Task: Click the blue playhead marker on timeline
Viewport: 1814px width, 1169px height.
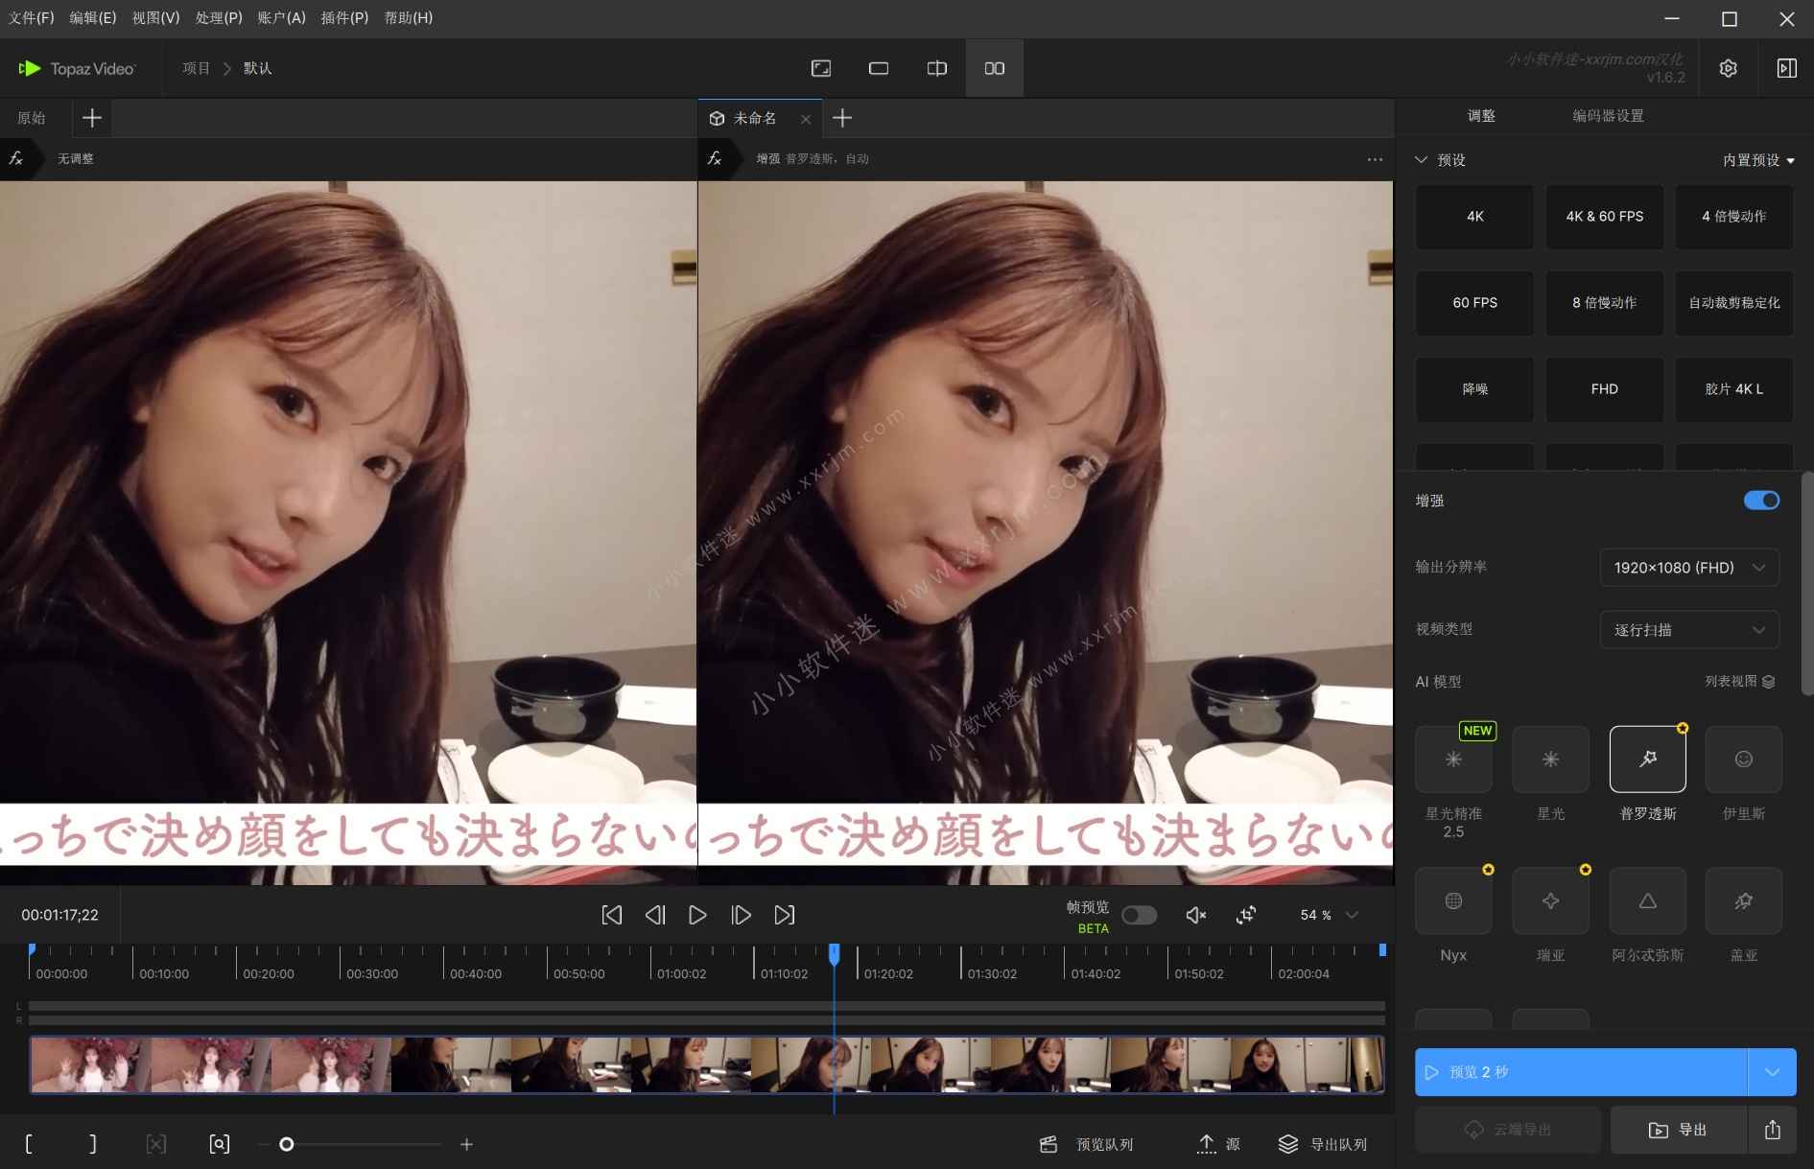Action: (834, 954)
